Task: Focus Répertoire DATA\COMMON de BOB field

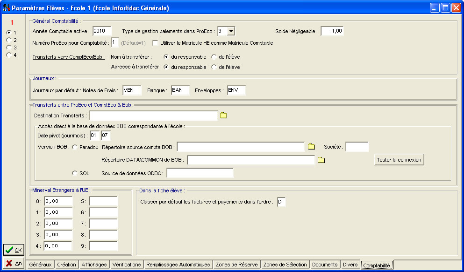Action: click(251, 160)
